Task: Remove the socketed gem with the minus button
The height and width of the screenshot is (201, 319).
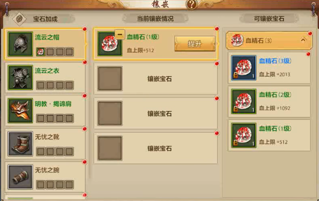Action: (x=119, y=34)
